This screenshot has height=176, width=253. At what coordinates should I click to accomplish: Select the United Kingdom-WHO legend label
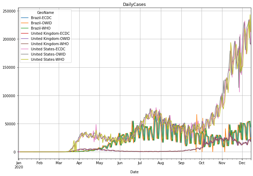pyautogui.click(x=50, y=44)
